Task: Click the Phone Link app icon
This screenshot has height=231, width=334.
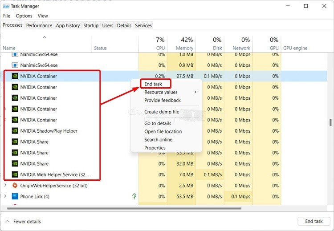Action: point(15,196)
